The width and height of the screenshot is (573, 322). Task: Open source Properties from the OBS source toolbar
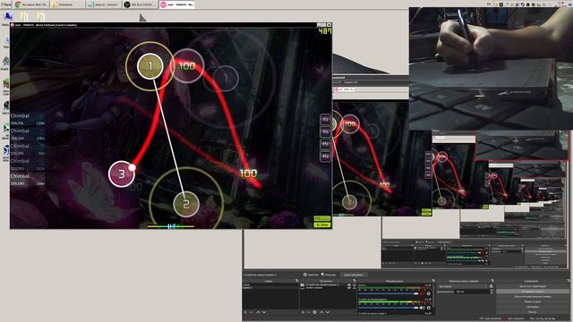click(x=311, y=275)
